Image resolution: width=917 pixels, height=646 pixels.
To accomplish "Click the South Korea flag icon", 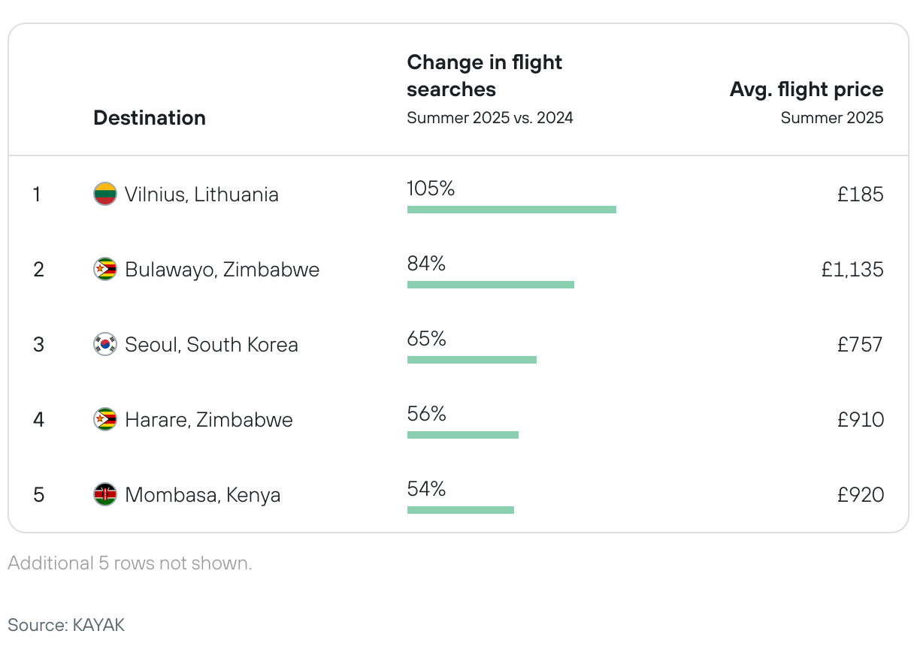I will point(104,345).
